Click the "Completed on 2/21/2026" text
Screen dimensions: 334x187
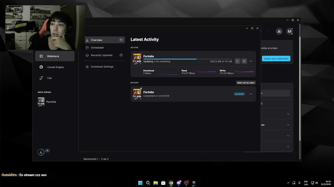click(x=156, y=96)
